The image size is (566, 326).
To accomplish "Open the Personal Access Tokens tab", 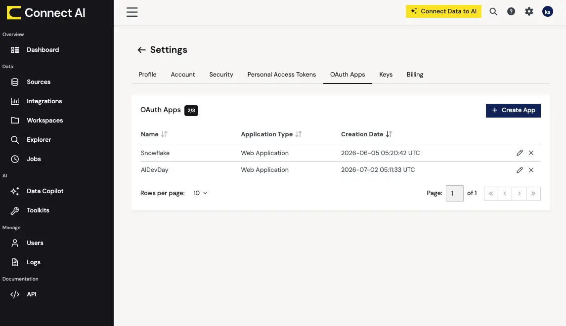I will click(282, 74).
